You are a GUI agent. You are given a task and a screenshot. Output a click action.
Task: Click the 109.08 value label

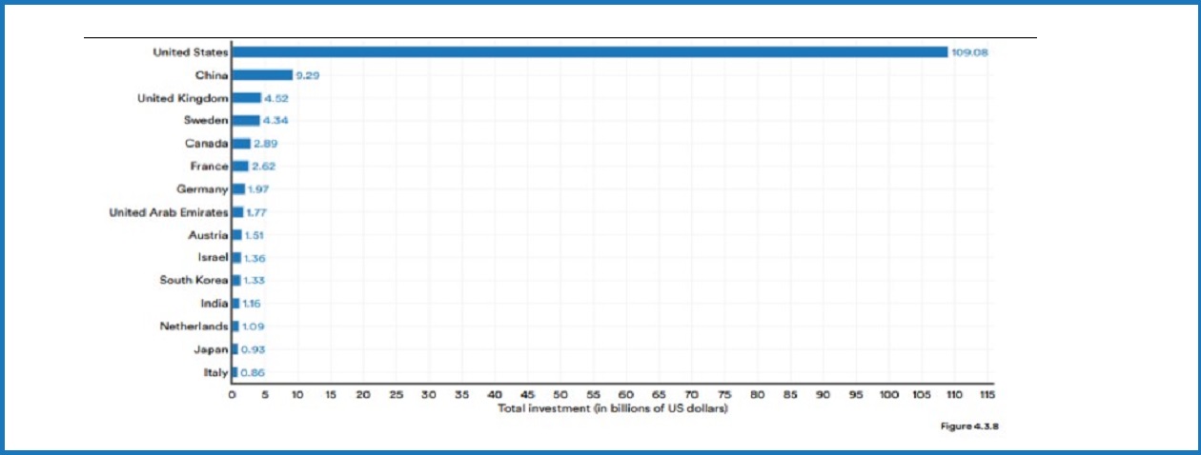click(969, 52)
